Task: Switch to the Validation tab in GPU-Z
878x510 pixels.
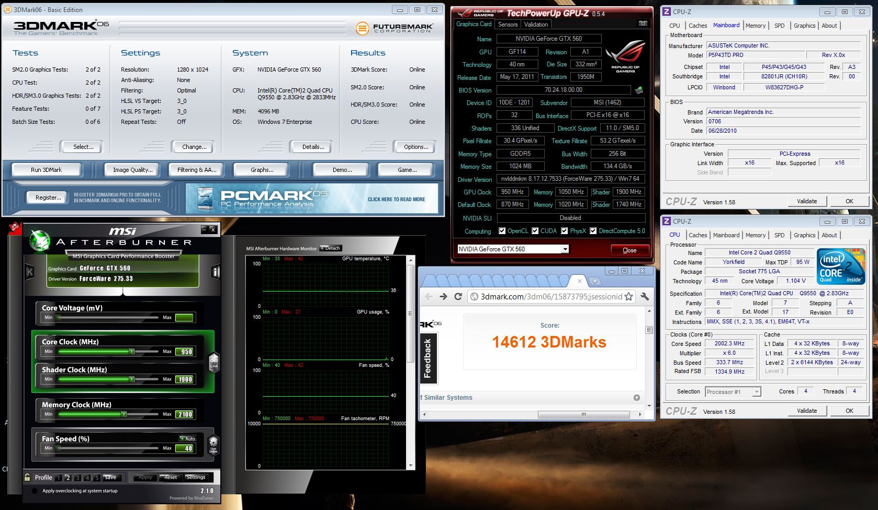Action: pos(536,25)
